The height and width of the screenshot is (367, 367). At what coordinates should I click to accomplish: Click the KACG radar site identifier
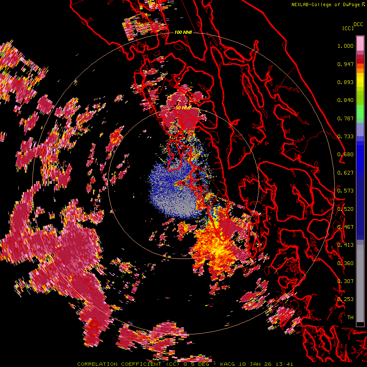point(228,364)
